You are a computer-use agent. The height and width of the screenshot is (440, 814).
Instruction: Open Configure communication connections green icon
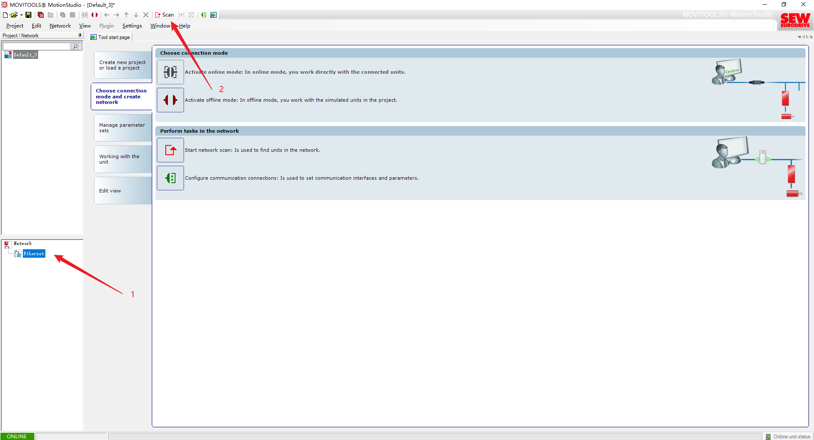[x=170, y=178]
